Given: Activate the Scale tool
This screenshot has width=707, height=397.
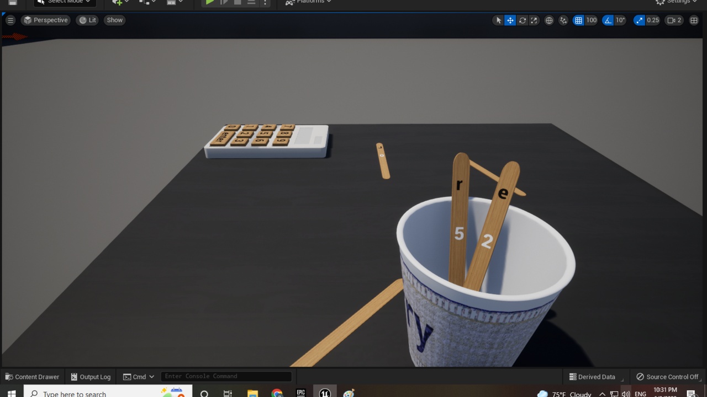Looking at the screenshot, I should [534, 20].
